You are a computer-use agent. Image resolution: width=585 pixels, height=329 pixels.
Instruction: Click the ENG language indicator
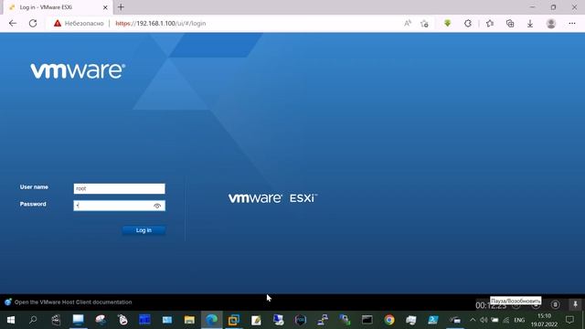coord(519,320)
